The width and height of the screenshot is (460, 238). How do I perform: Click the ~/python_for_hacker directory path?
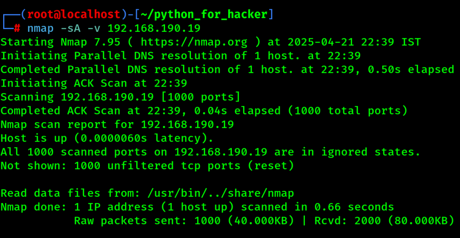pyautogui.click(x=204, y=15)
